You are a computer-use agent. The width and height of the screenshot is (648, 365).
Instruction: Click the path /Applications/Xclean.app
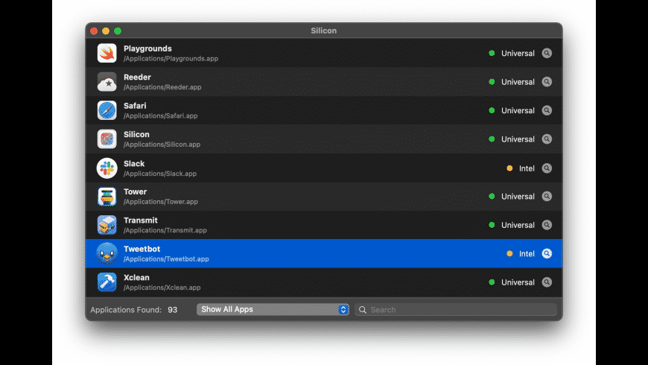pyautogui.click(x=162, y=288)
